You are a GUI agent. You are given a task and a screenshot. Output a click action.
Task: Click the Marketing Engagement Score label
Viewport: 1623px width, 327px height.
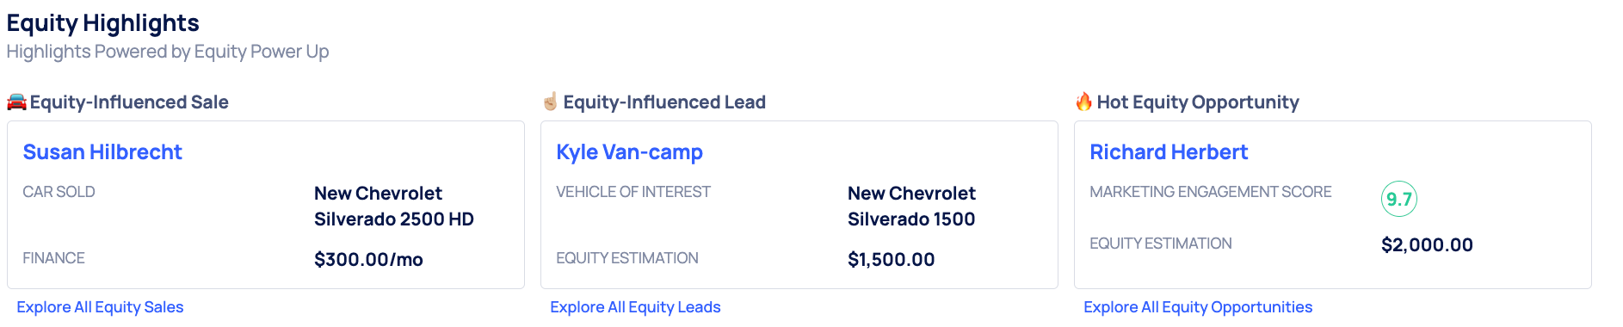[x=1211, y=192]
